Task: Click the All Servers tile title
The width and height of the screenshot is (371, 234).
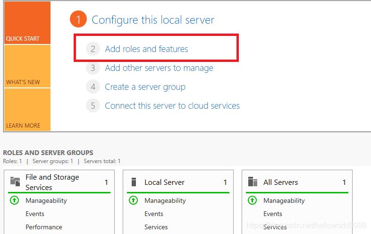Action: pos(281,182)
